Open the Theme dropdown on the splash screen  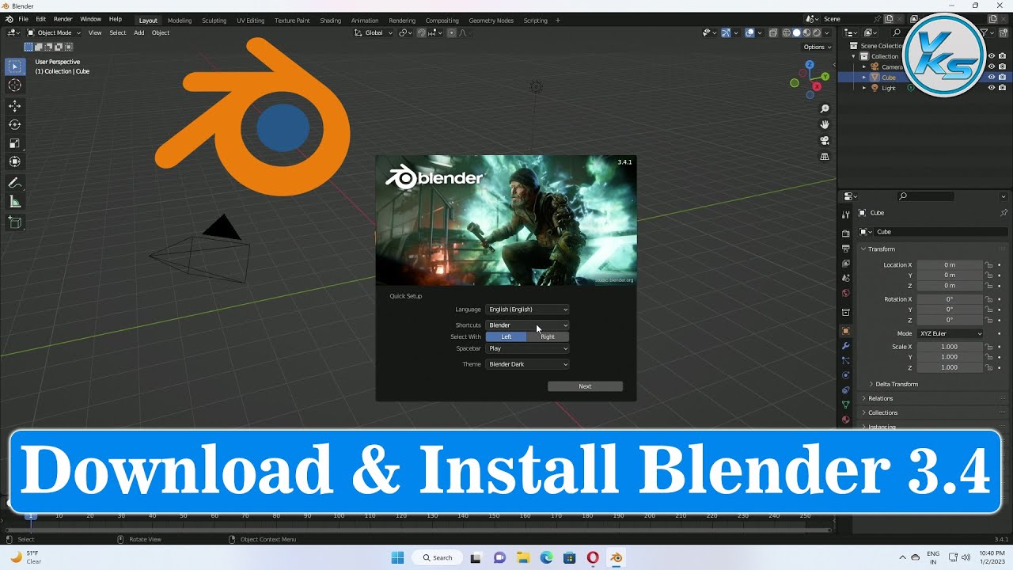coord(527,363)
